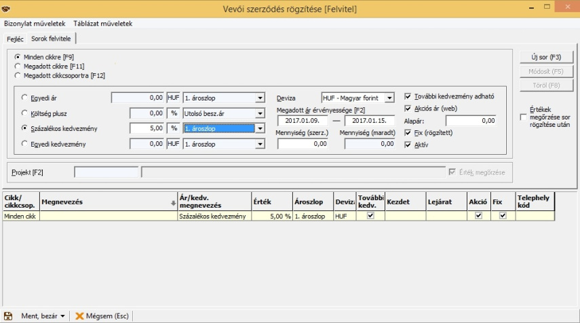The image size is (580, 323).
Task: Expand the Százalékos kedvezmény ároszlop dropdown
Action: (259, 128)
